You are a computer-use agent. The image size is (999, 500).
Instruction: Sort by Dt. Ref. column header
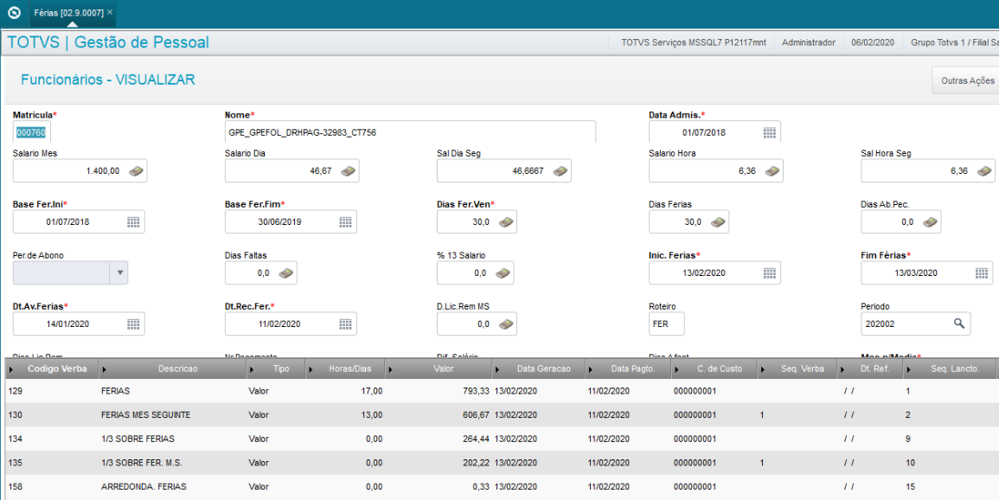tap(871, 369)
